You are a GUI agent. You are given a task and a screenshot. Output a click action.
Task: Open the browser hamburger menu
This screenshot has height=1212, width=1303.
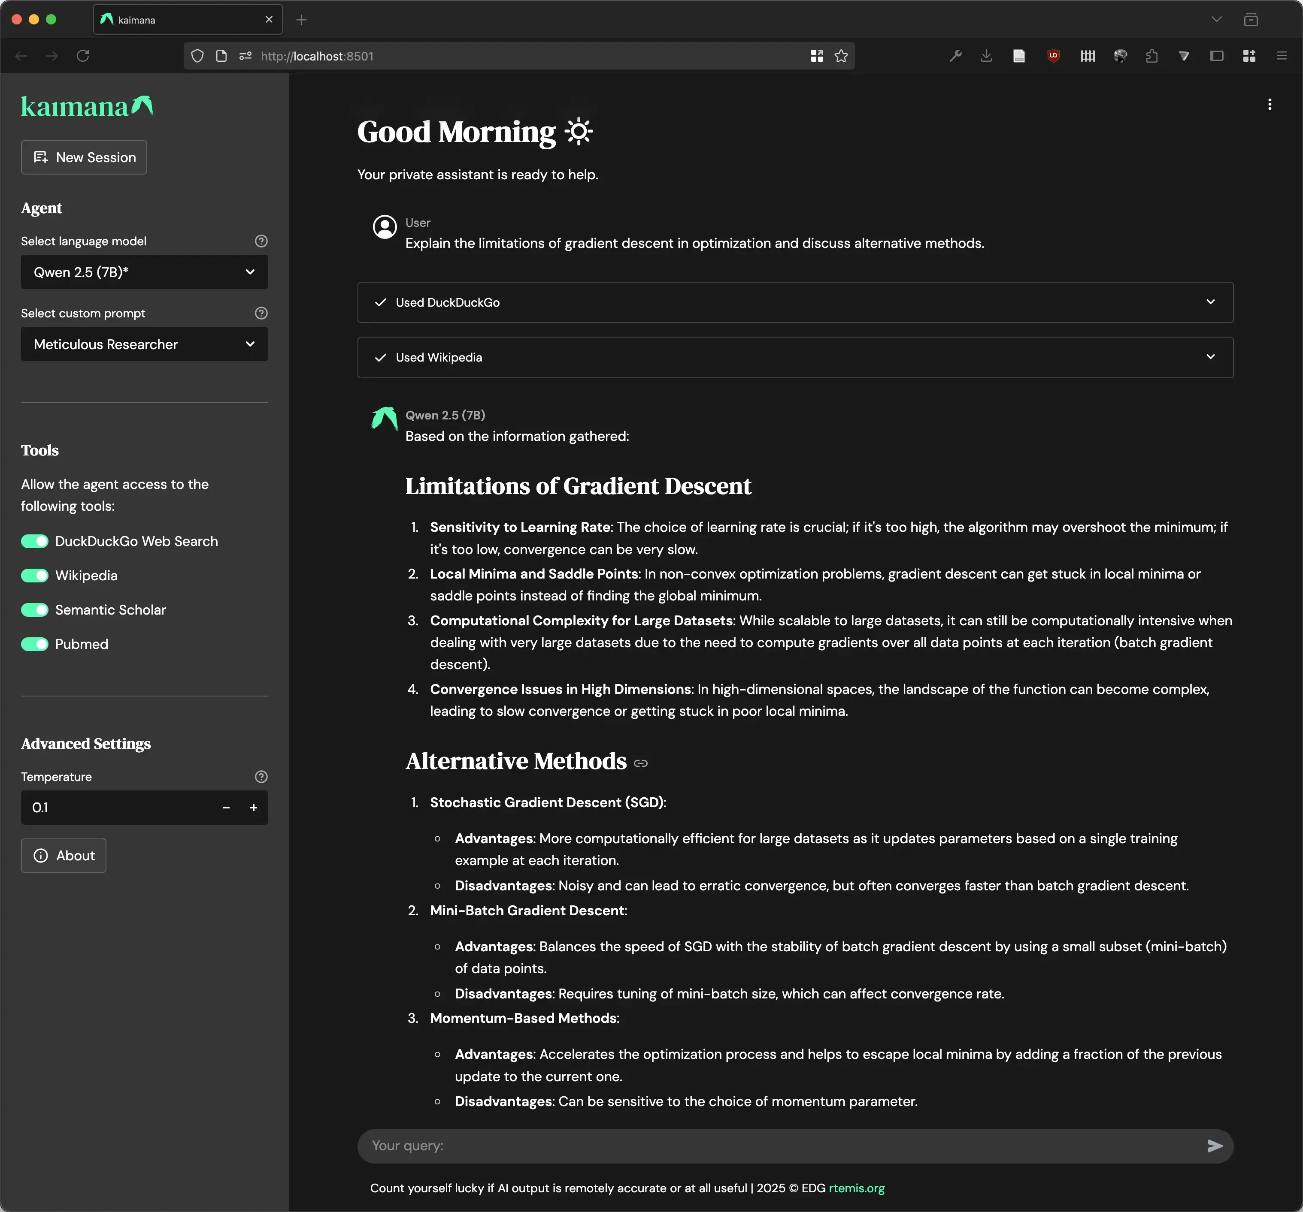pyautogui.click(x=1281, y=56)
